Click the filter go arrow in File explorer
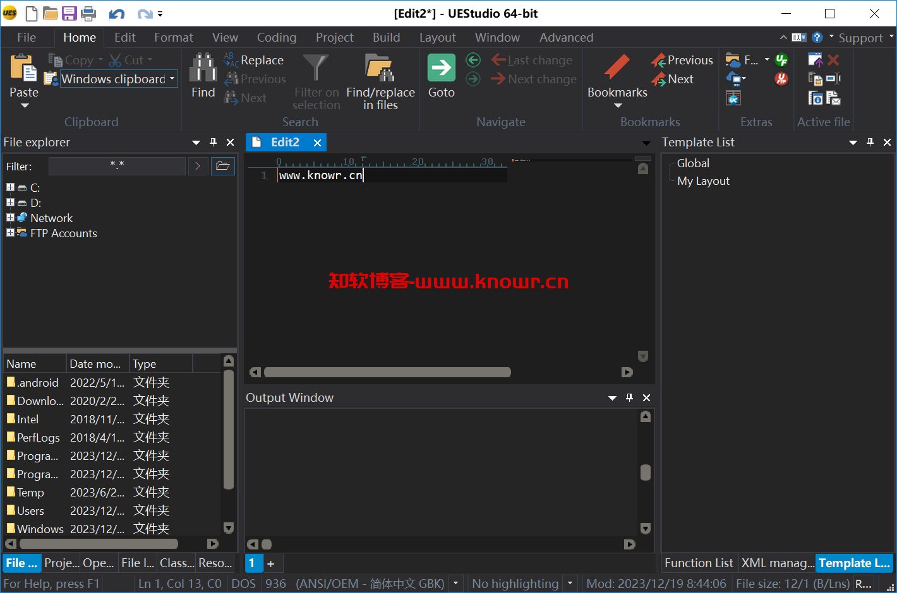This screenshot has width=897, height=593. [x=198, y=166]
